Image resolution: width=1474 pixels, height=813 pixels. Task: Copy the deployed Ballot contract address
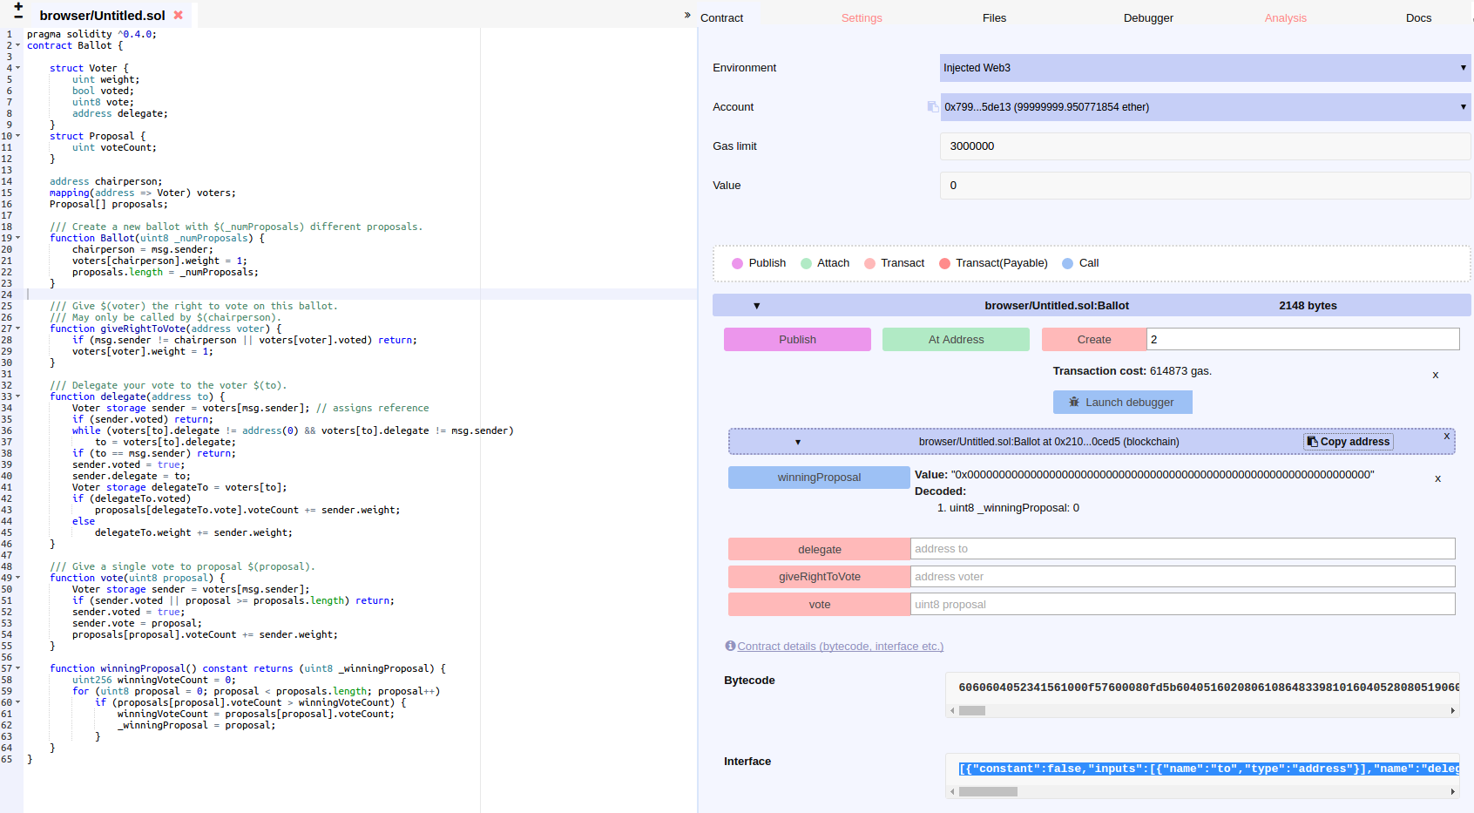click(x=1348, y=442)
